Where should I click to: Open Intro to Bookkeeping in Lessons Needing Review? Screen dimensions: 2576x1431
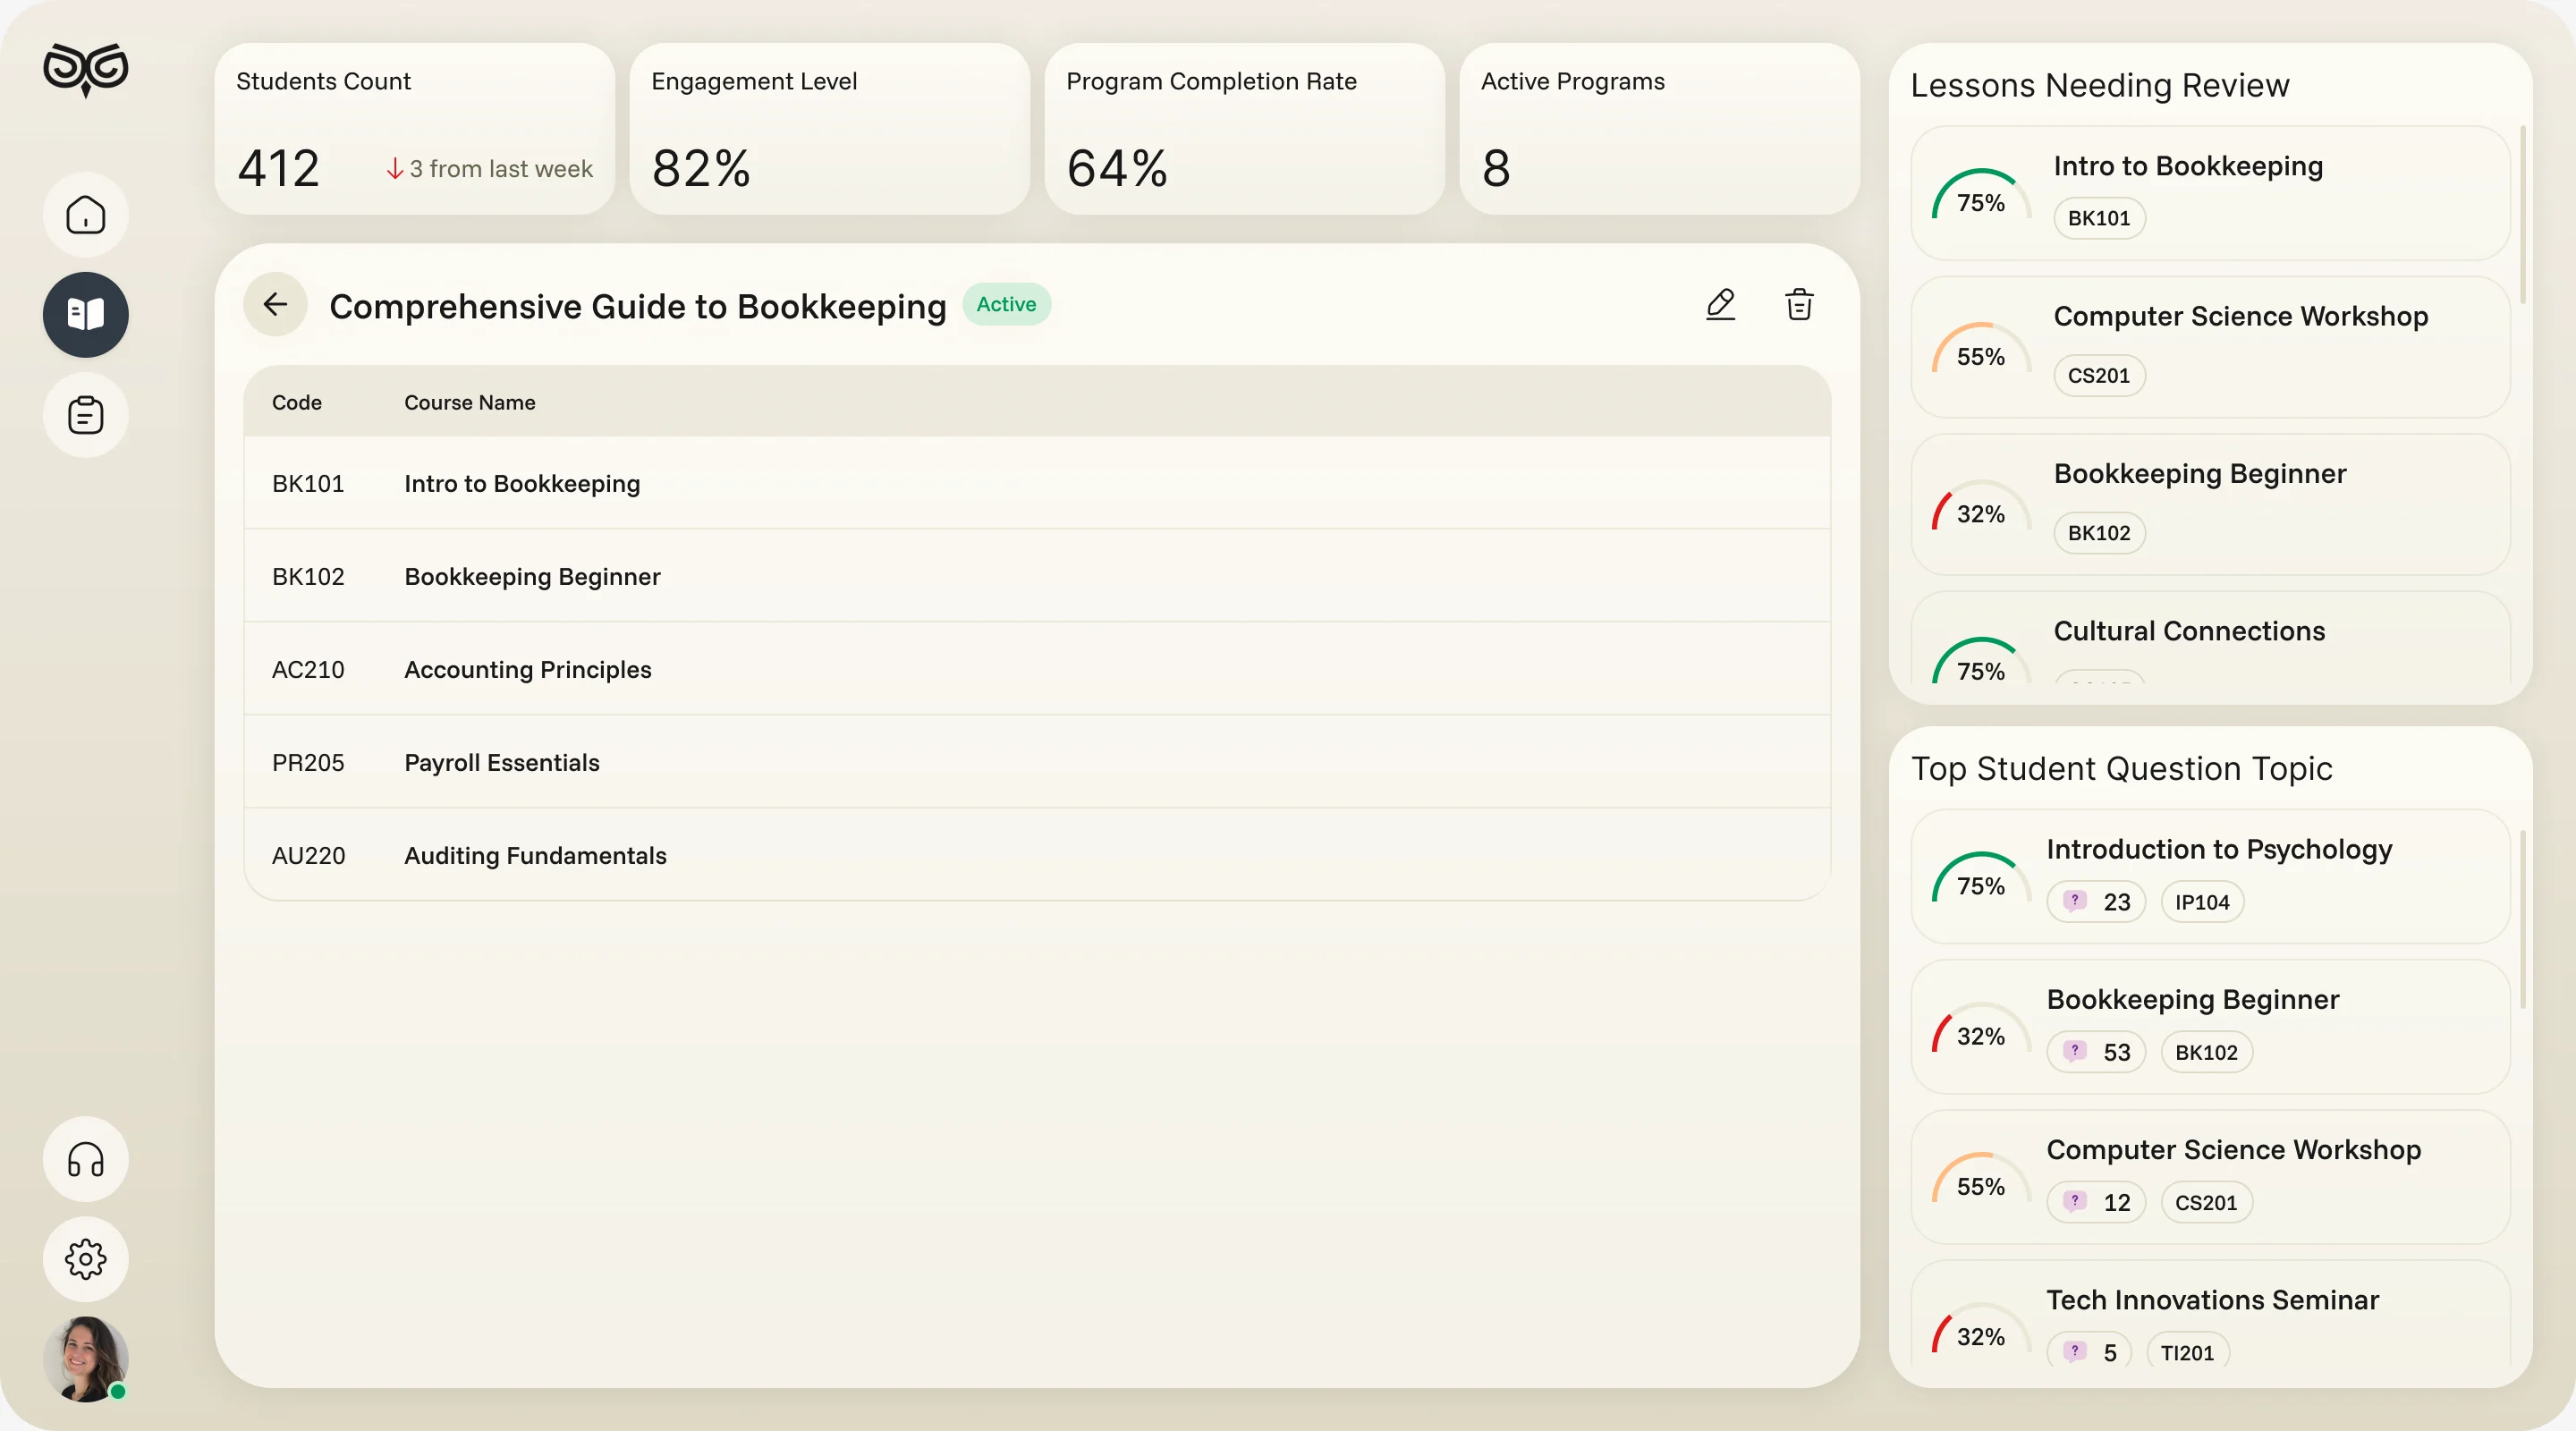[x=2210, y=193]
